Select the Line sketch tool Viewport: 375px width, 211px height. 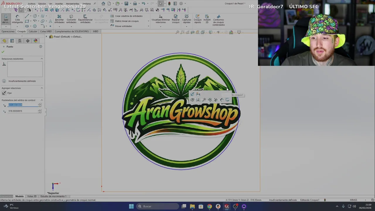(27, 16)
